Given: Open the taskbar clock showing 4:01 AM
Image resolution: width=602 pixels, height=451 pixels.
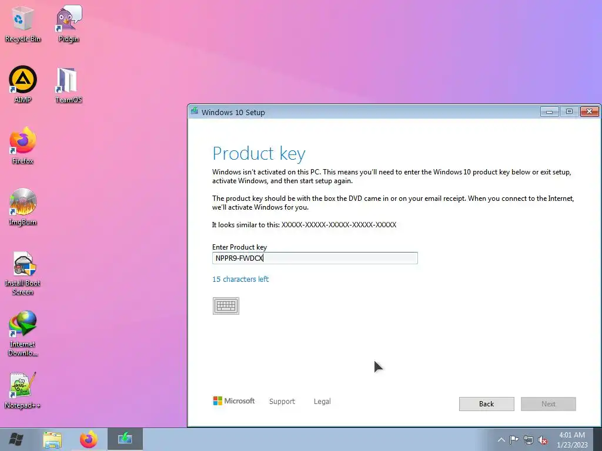Looking at the screenshot, I should (x=572, y=440).
